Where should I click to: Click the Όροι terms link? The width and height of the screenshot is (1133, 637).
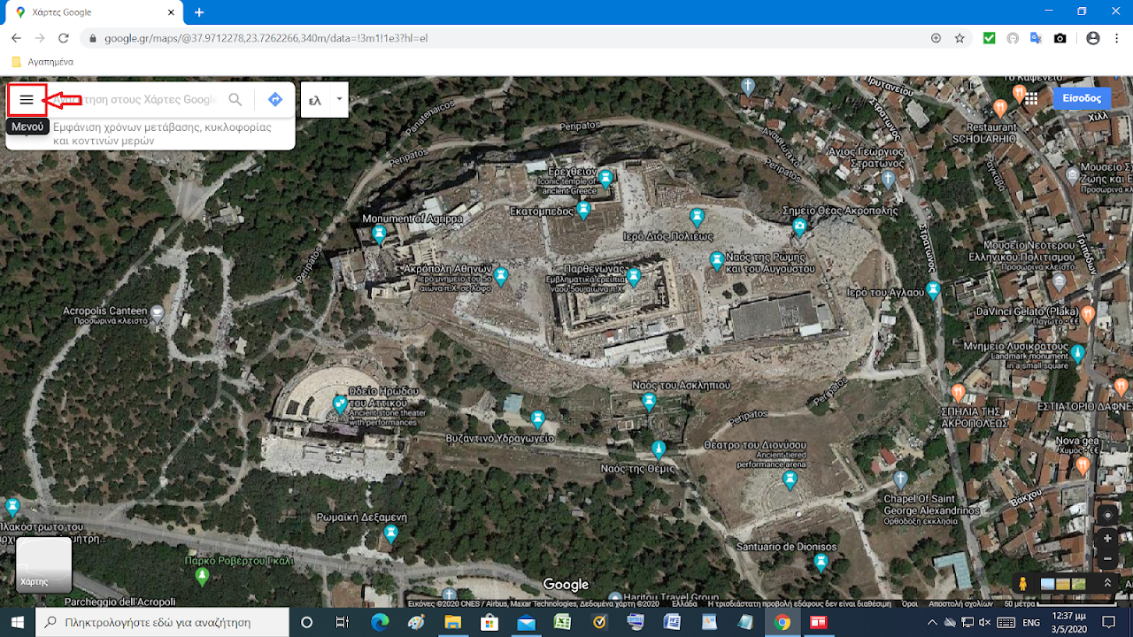(x=909, y=603)
